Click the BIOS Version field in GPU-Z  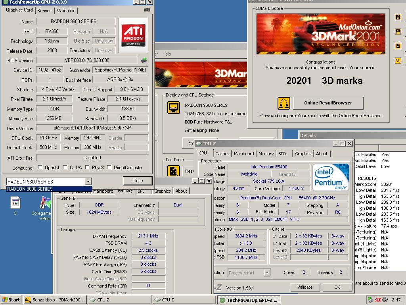87,60
